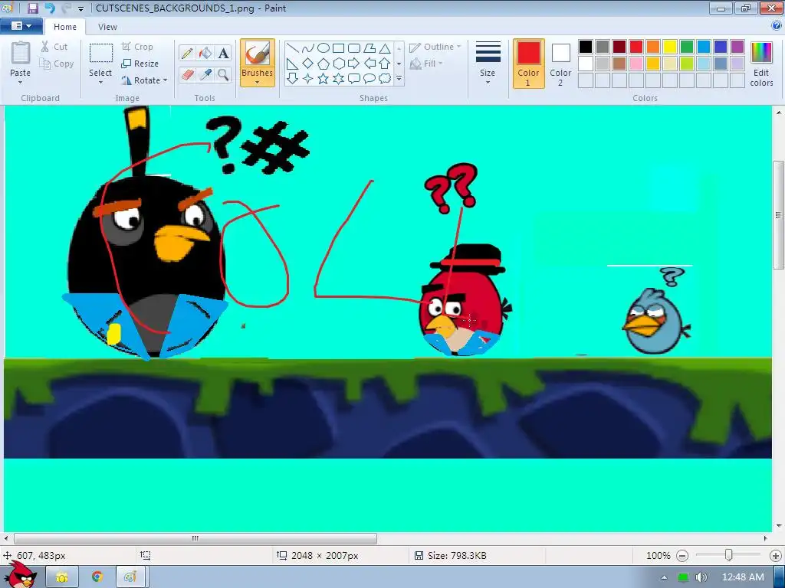785x588 pixels.
Task: Click the Save icon in quick access toolbar
Action: (32, 8)
